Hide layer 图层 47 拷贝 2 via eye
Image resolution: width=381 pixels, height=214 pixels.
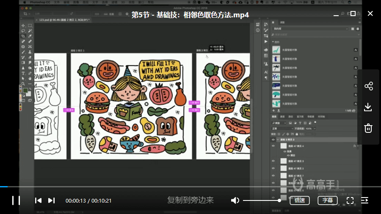(x=273, y=168)
